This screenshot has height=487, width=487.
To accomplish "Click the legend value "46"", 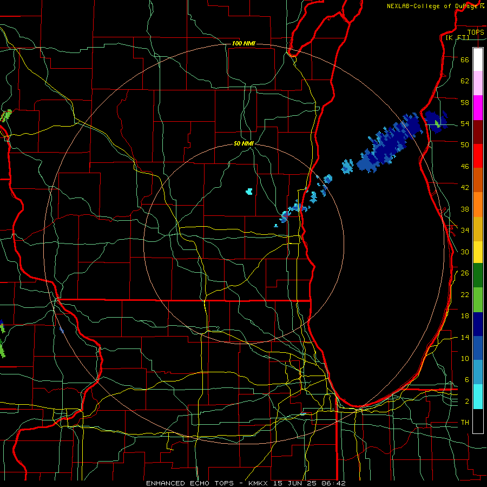I will coord(465,167).
